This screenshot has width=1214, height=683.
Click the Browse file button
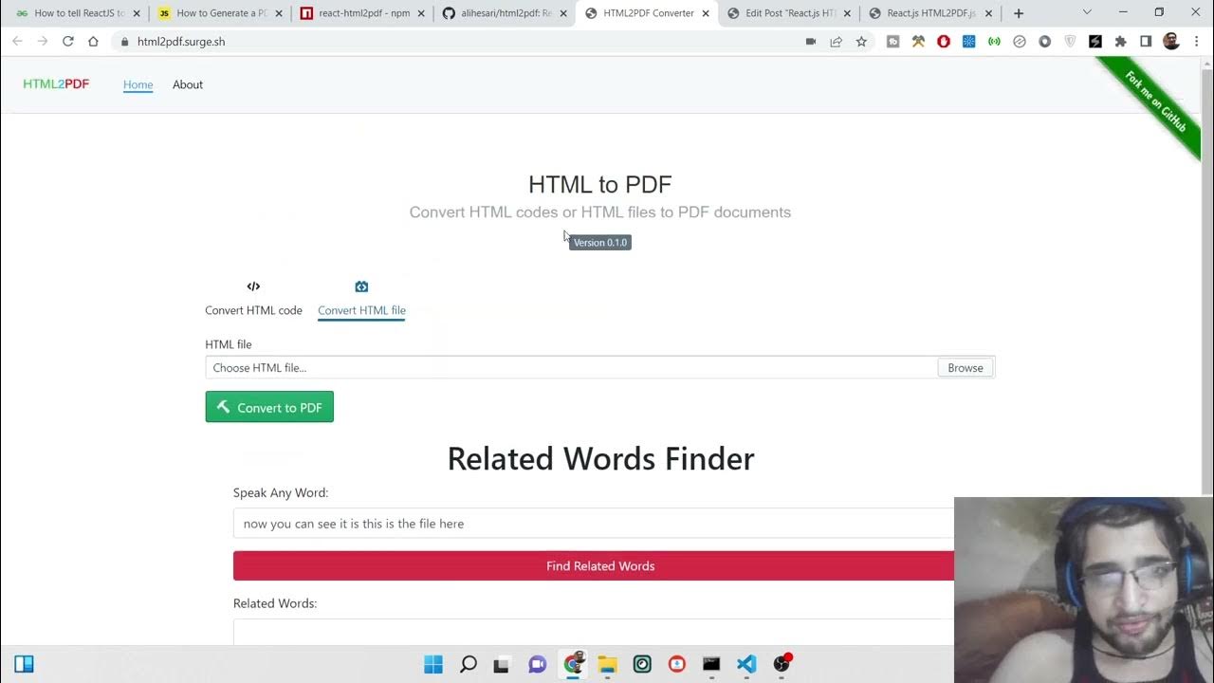(x=965, y=368)
